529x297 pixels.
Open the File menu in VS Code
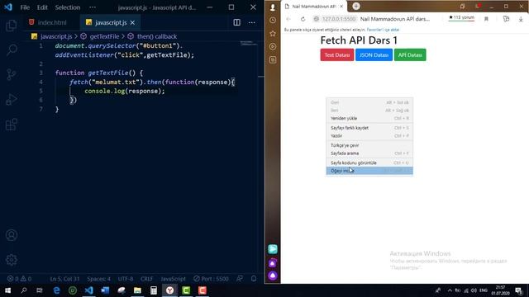25,7
